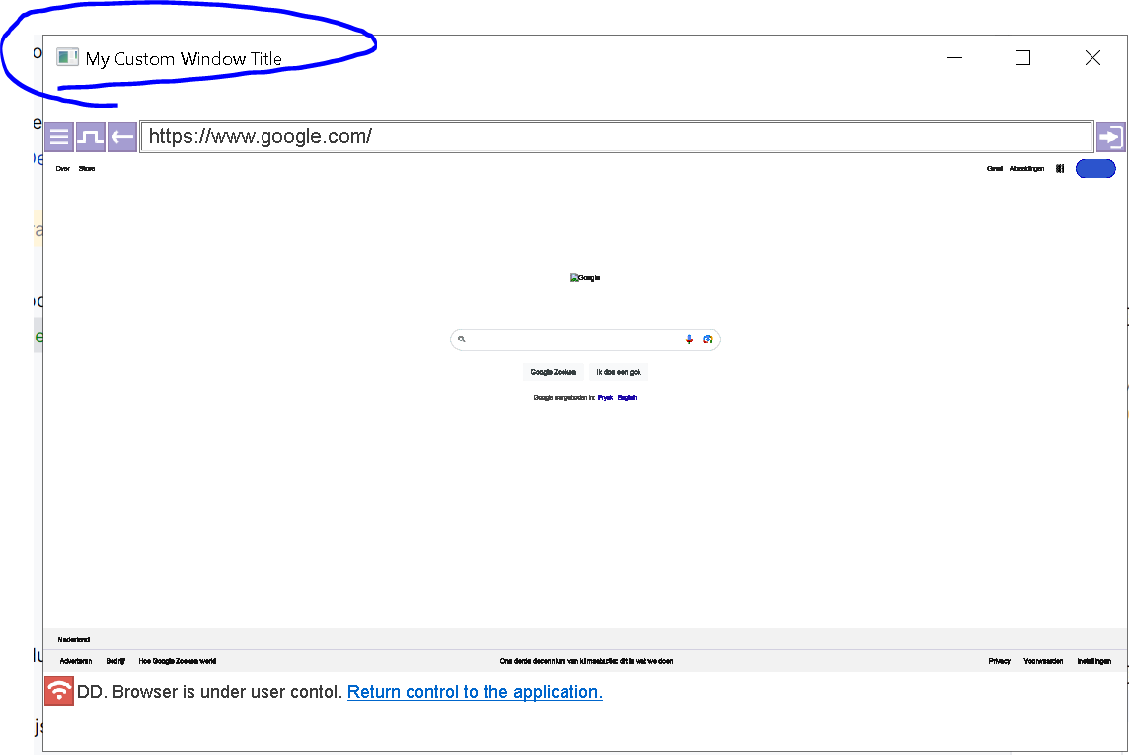Click the voice search microphone icon

(689, 340)
